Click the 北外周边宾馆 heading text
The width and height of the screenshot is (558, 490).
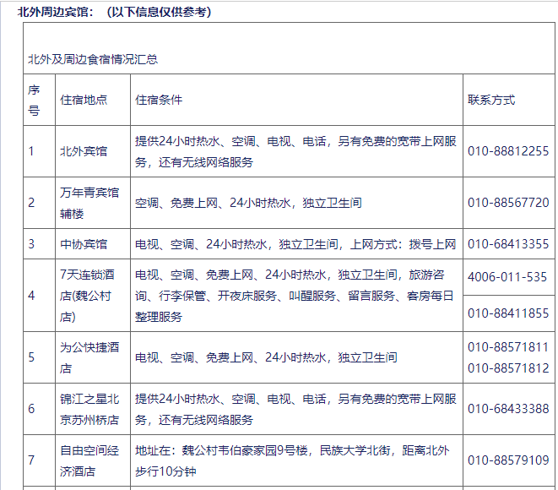coord(57,12)
